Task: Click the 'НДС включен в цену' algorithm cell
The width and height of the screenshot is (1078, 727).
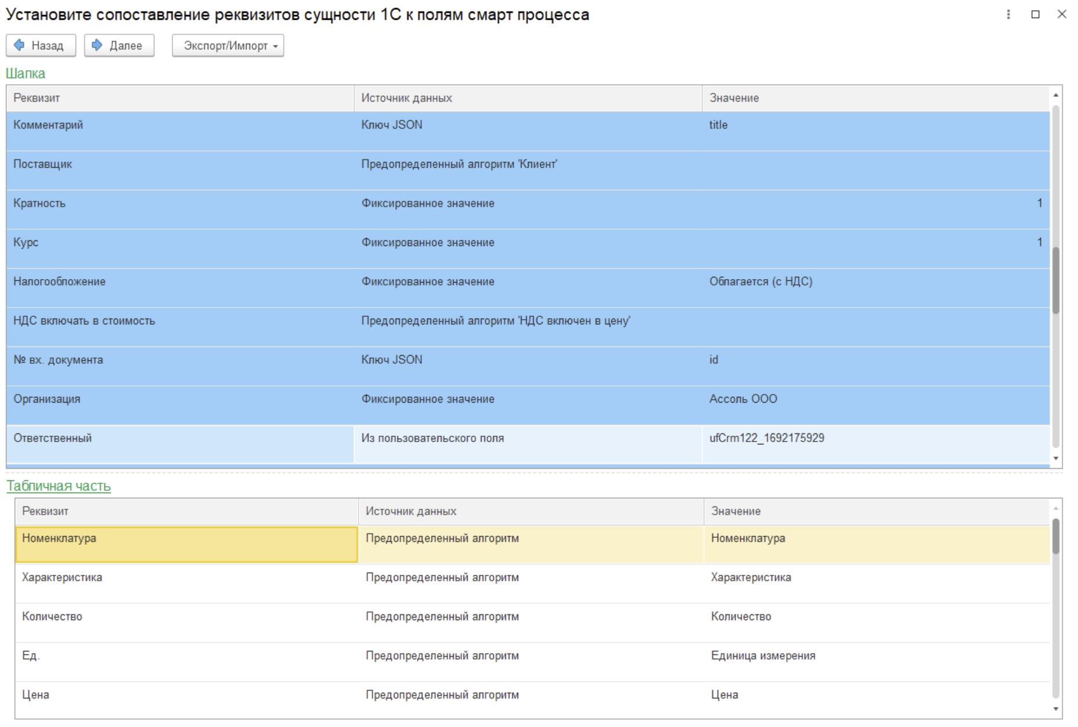Action: (x=528, y=327)
